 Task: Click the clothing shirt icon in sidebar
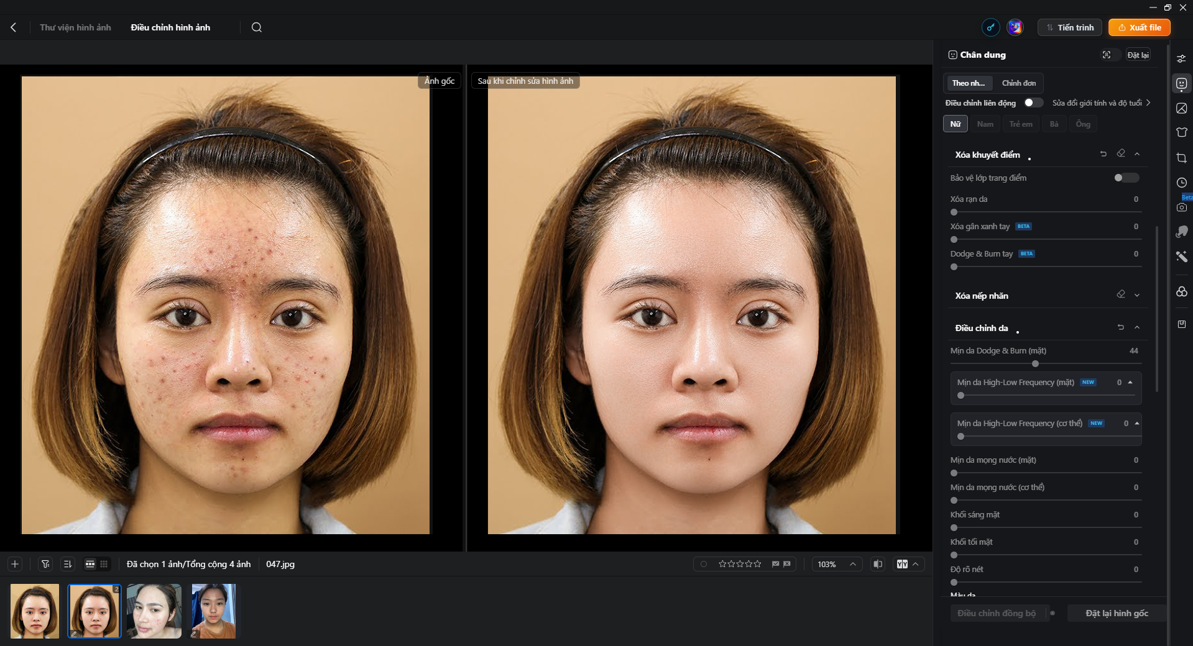1181,132
